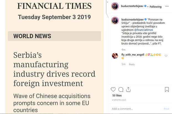
Task: Like the post with the heart icon
Action: click(x=113, y=89)
